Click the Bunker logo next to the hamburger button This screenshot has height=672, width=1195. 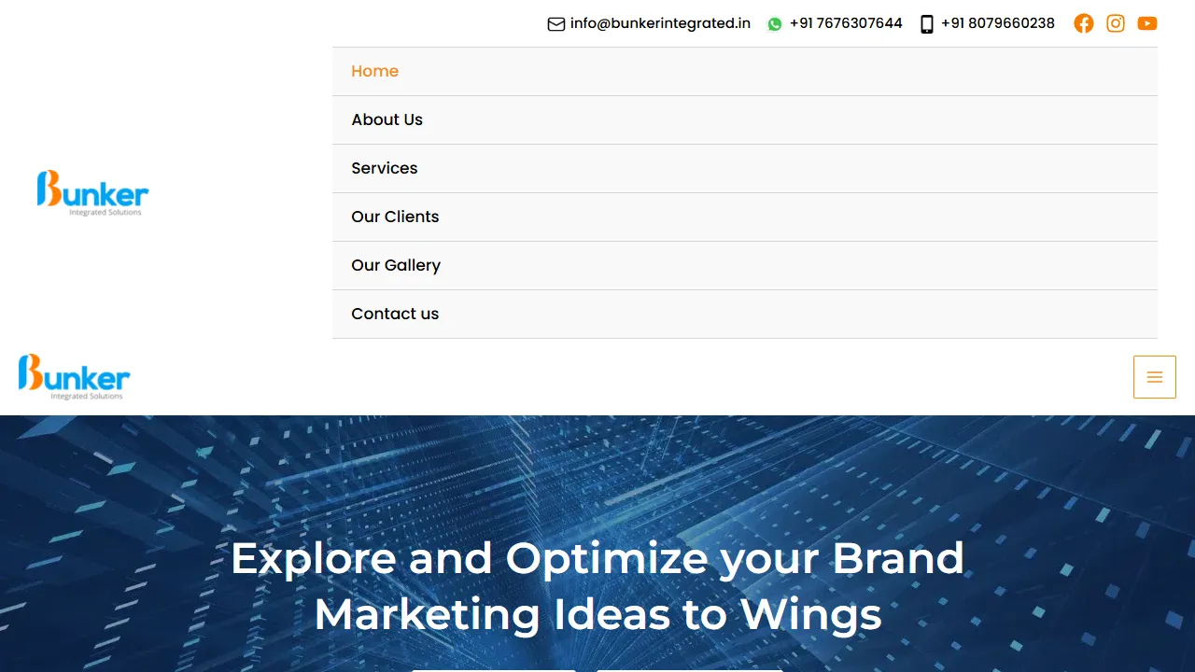[74, 376]
